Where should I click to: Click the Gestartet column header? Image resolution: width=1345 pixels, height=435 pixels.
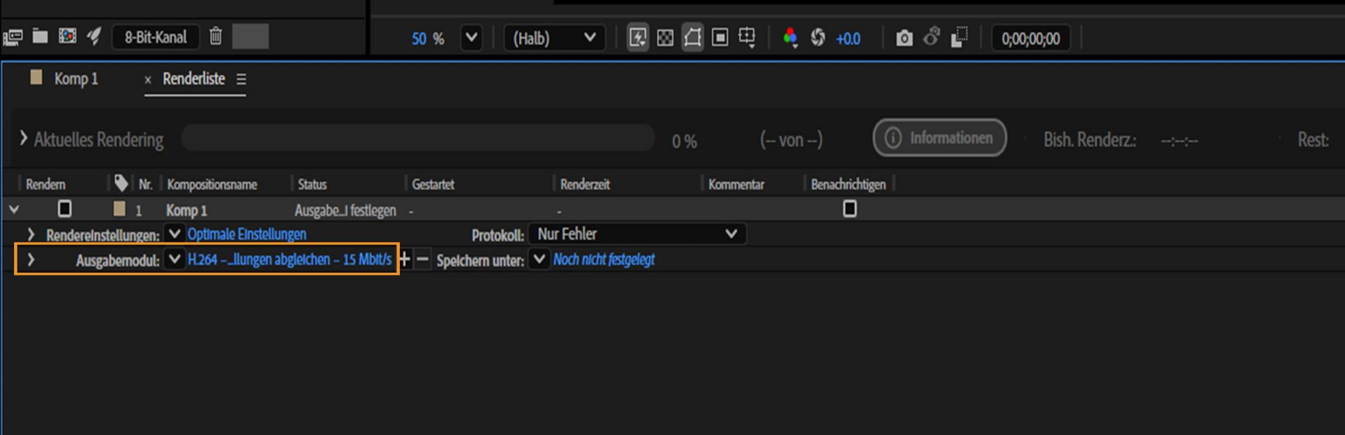(x=433, y=184)
